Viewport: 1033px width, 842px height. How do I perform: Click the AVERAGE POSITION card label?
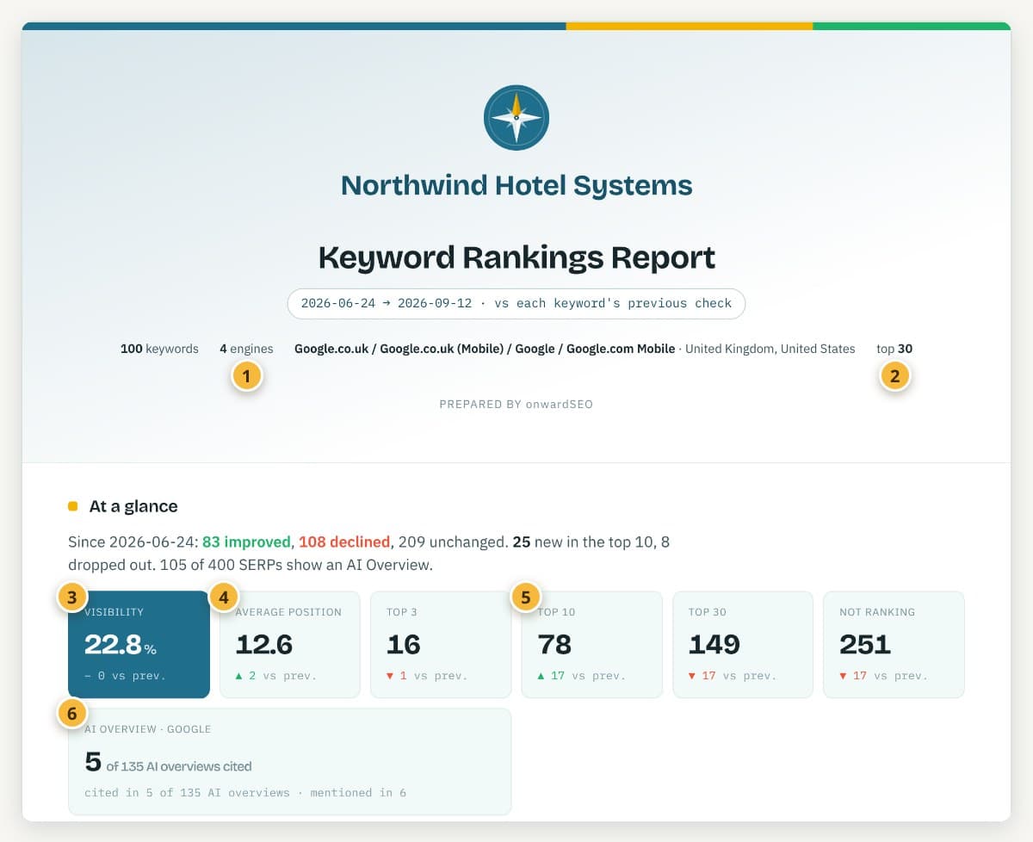coord(288,612)
